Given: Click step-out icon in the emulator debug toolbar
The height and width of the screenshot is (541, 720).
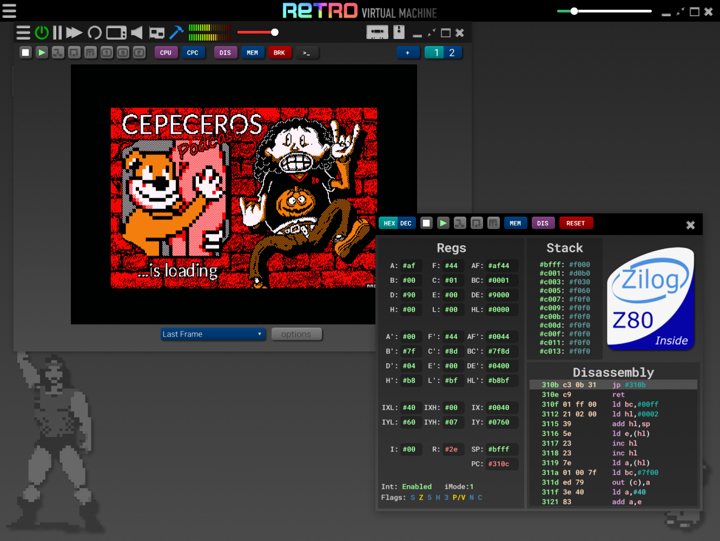Looking at the screenshot, I should 90,53.
